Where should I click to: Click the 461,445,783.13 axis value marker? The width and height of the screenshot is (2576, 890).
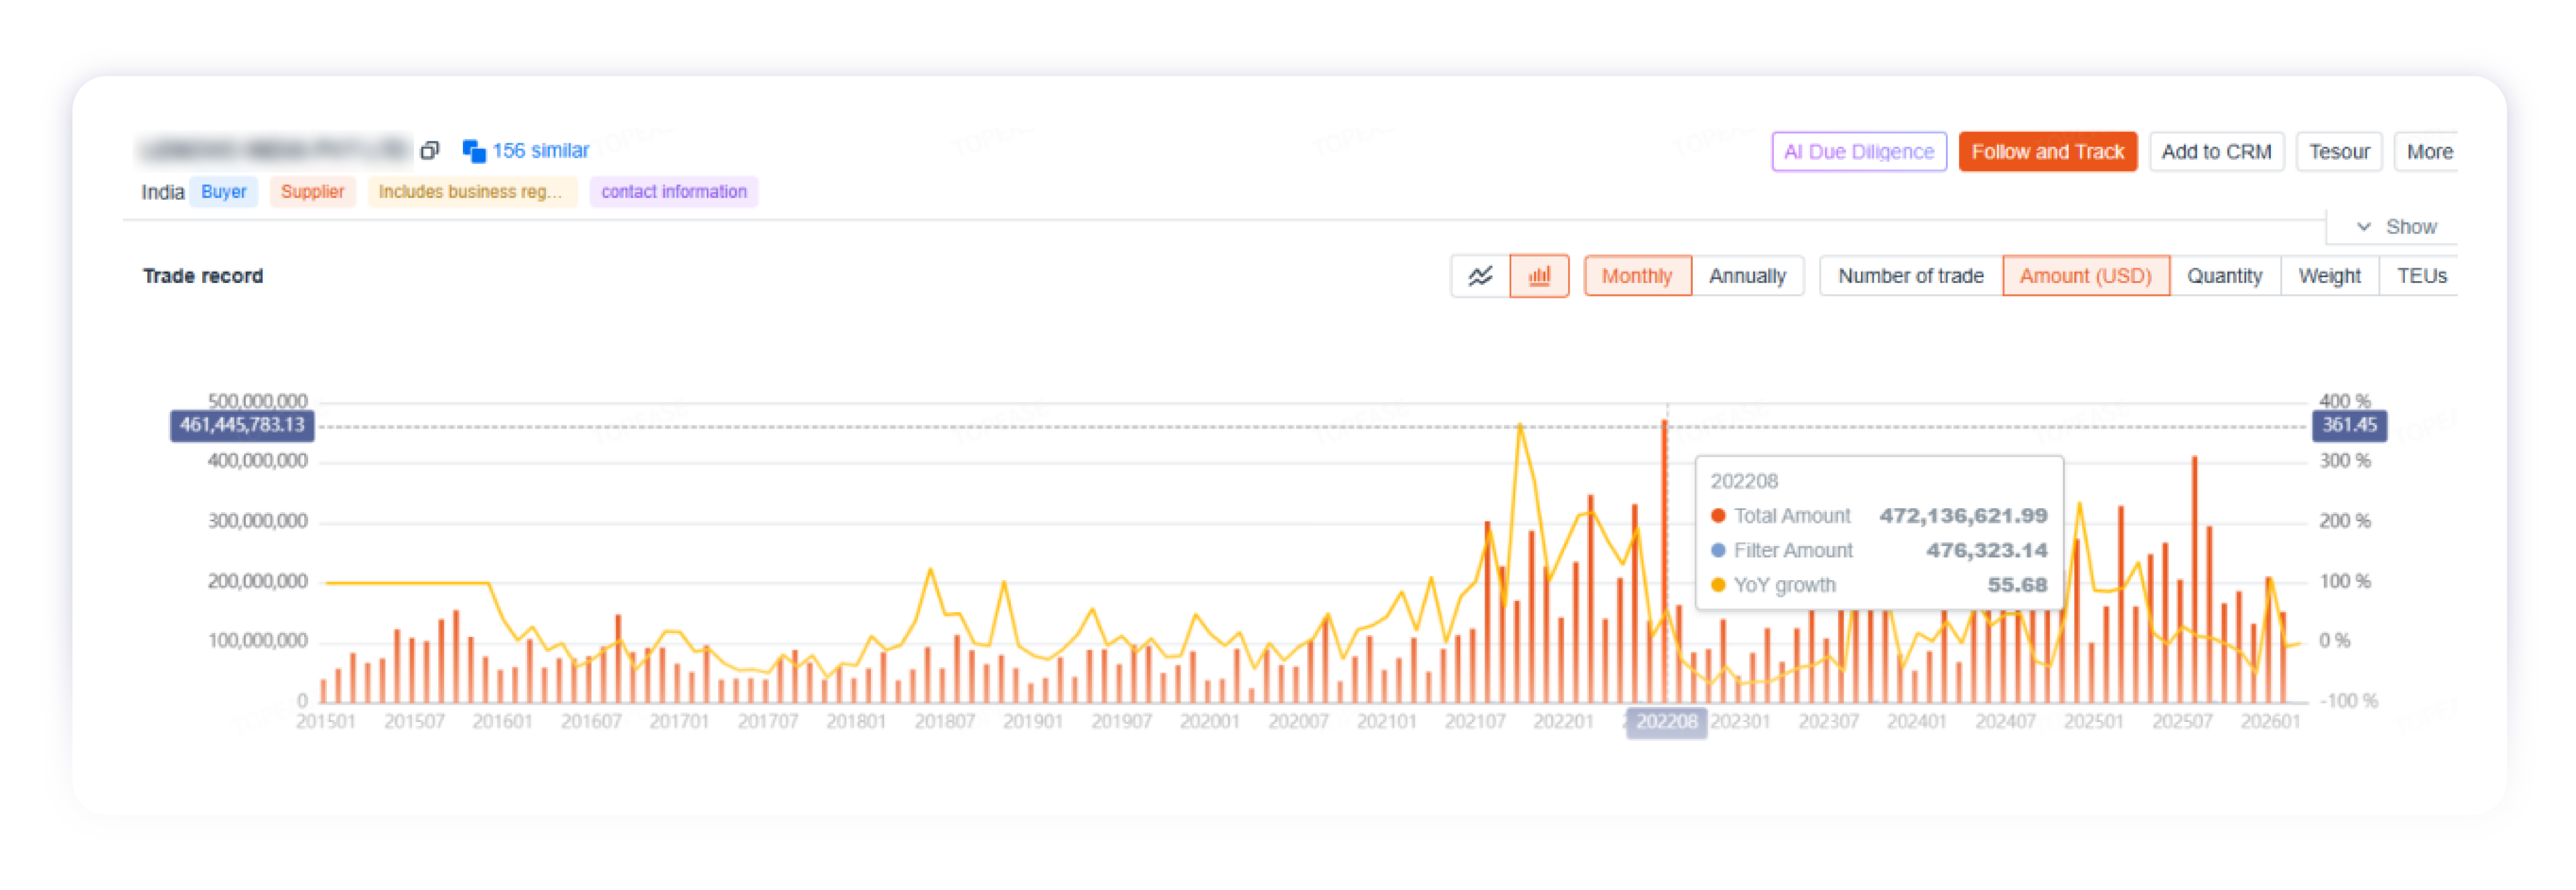[x=242, y=425]
